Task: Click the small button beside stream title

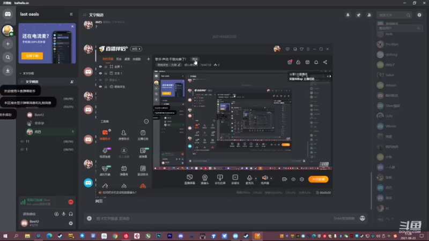Action: [x=195, y=59]
